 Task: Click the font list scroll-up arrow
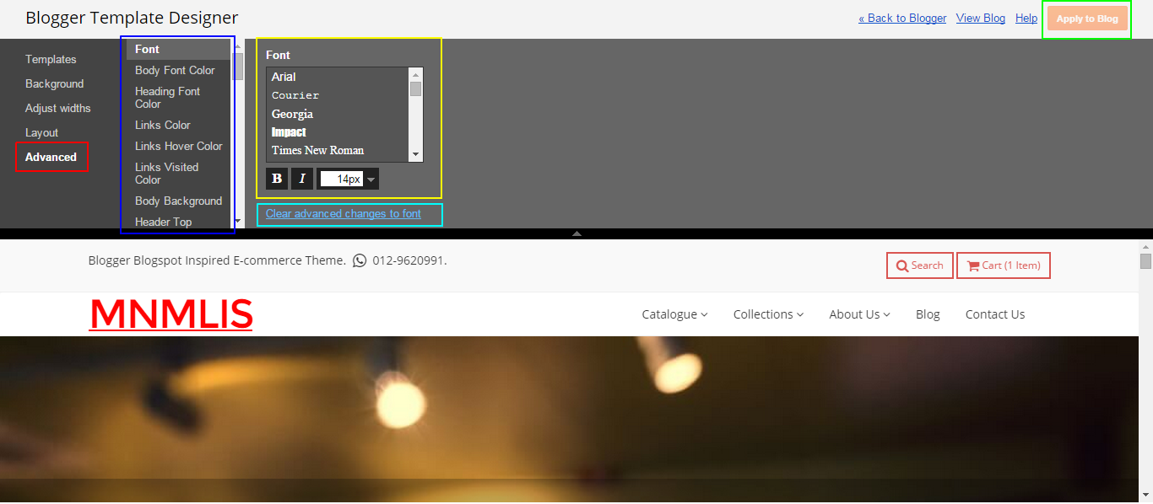[x=415, y=73]
